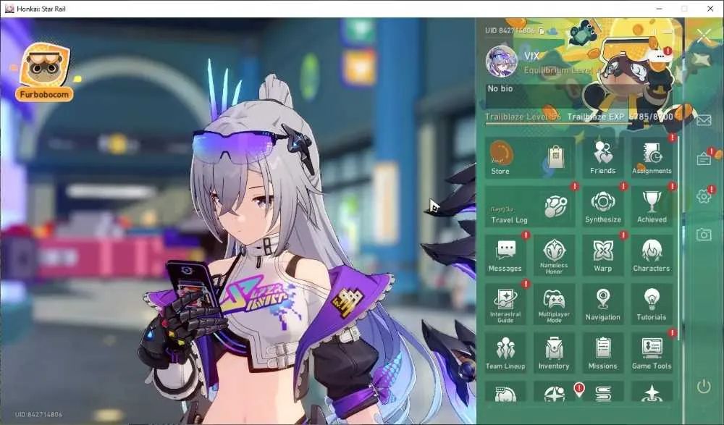Open the Interastral Guide

click(x=505, y=304)
